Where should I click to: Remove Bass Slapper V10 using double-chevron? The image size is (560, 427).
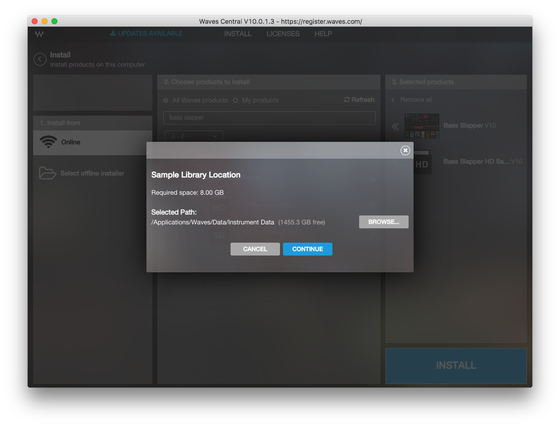[395, 127]
